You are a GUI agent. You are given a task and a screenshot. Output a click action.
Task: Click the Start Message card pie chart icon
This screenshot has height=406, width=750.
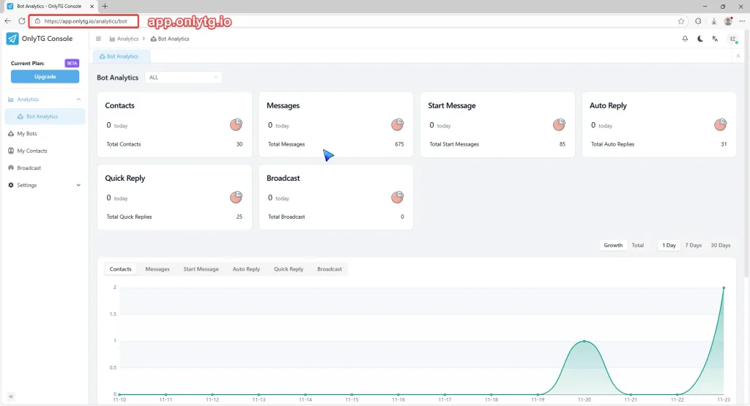(559, 124)
